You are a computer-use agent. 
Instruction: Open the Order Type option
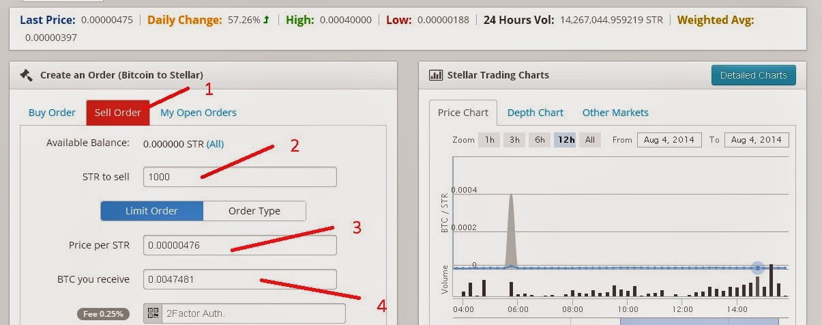(x=254, y=211)
